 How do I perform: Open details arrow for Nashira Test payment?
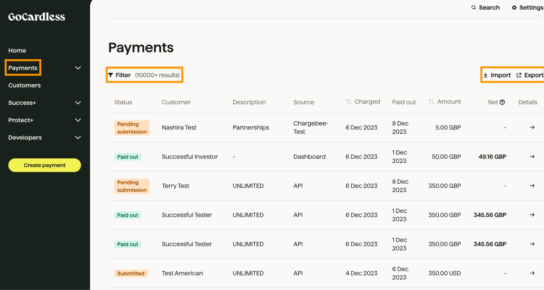[532, 127]
